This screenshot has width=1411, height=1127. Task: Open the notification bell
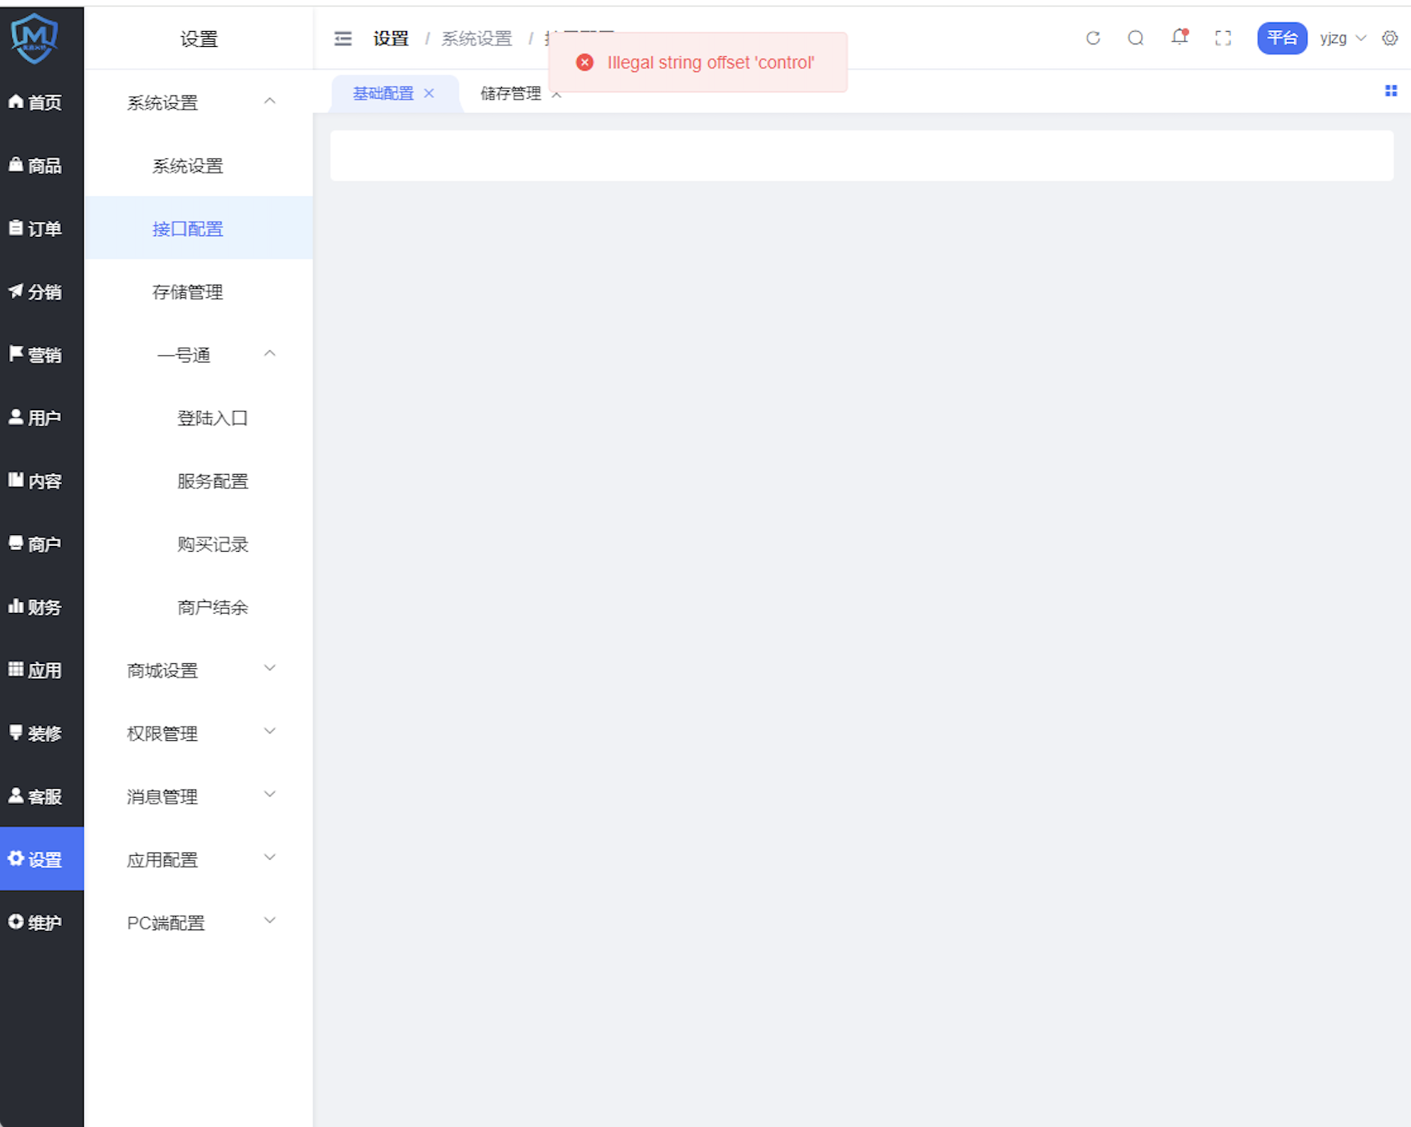[x=1179, y=38]
